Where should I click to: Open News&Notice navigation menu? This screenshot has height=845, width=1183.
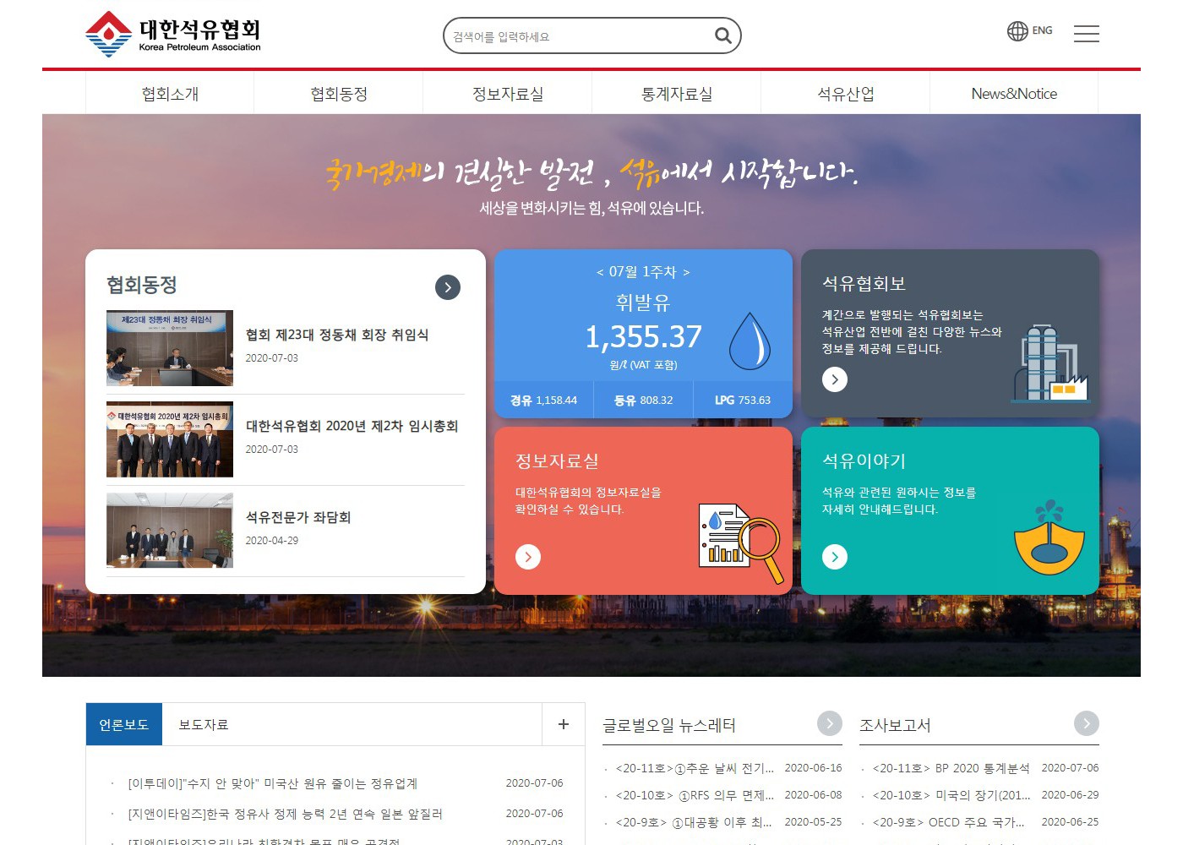click(x=1014, y=94)
